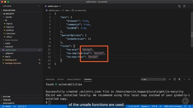Expand the NPM SCRIPTS section

(8, 103)
